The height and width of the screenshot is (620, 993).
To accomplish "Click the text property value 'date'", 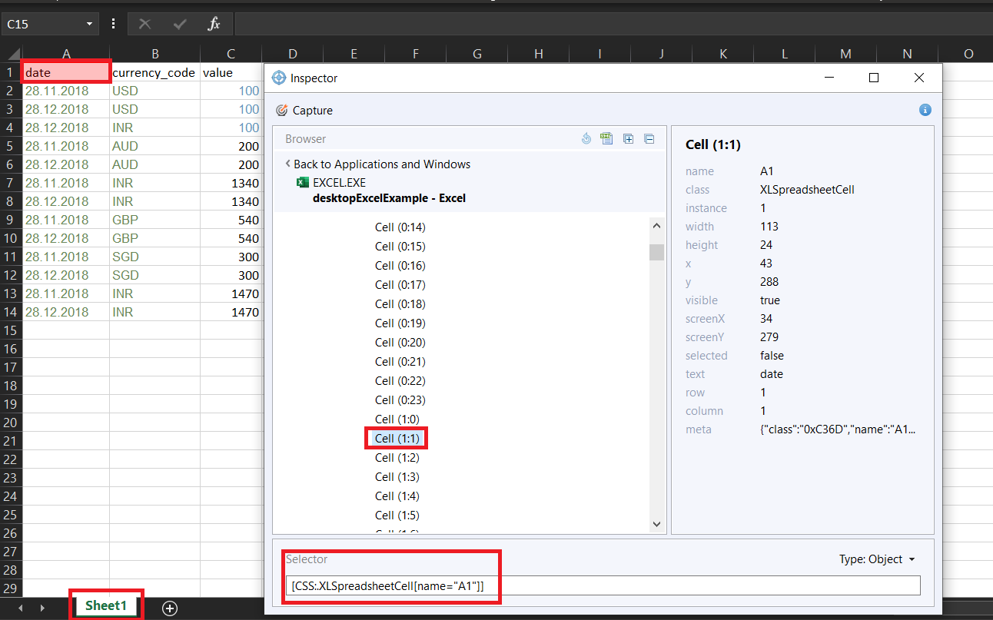I will pyautogui.click(x=772, y=374).
